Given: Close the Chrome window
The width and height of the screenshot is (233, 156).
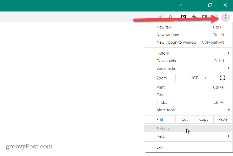Looking at the screenshot, I should 225,5.
